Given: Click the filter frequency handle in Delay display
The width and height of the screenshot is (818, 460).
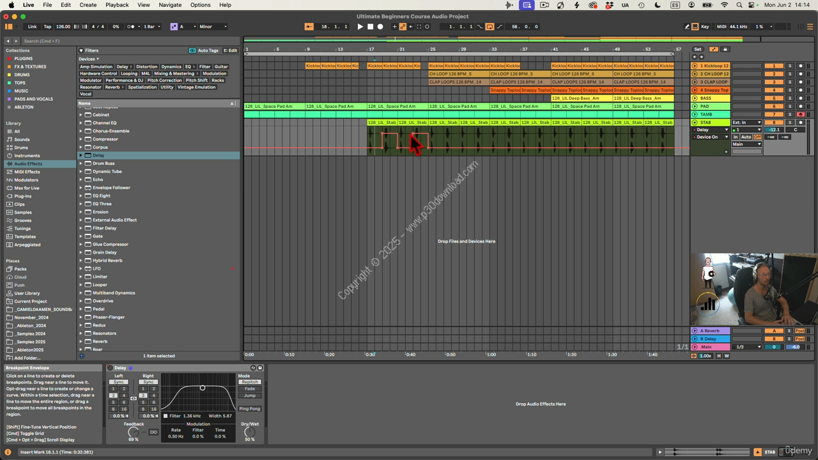Looking at the screenshot, I should [x=203, y=388].
